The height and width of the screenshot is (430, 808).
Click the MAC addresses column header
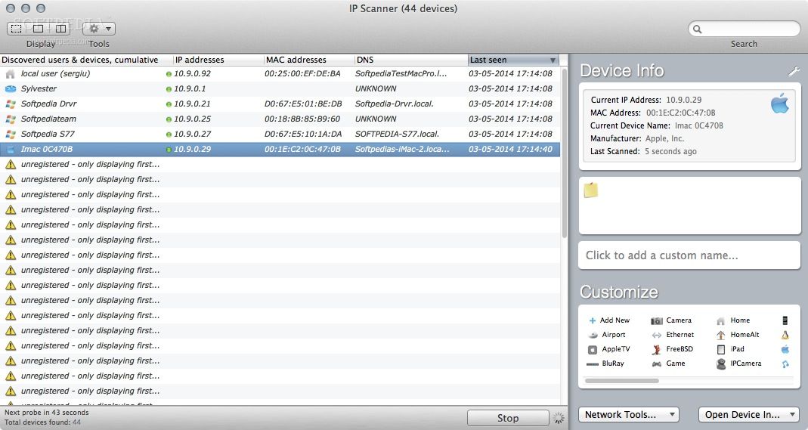[x=308, y=60]
